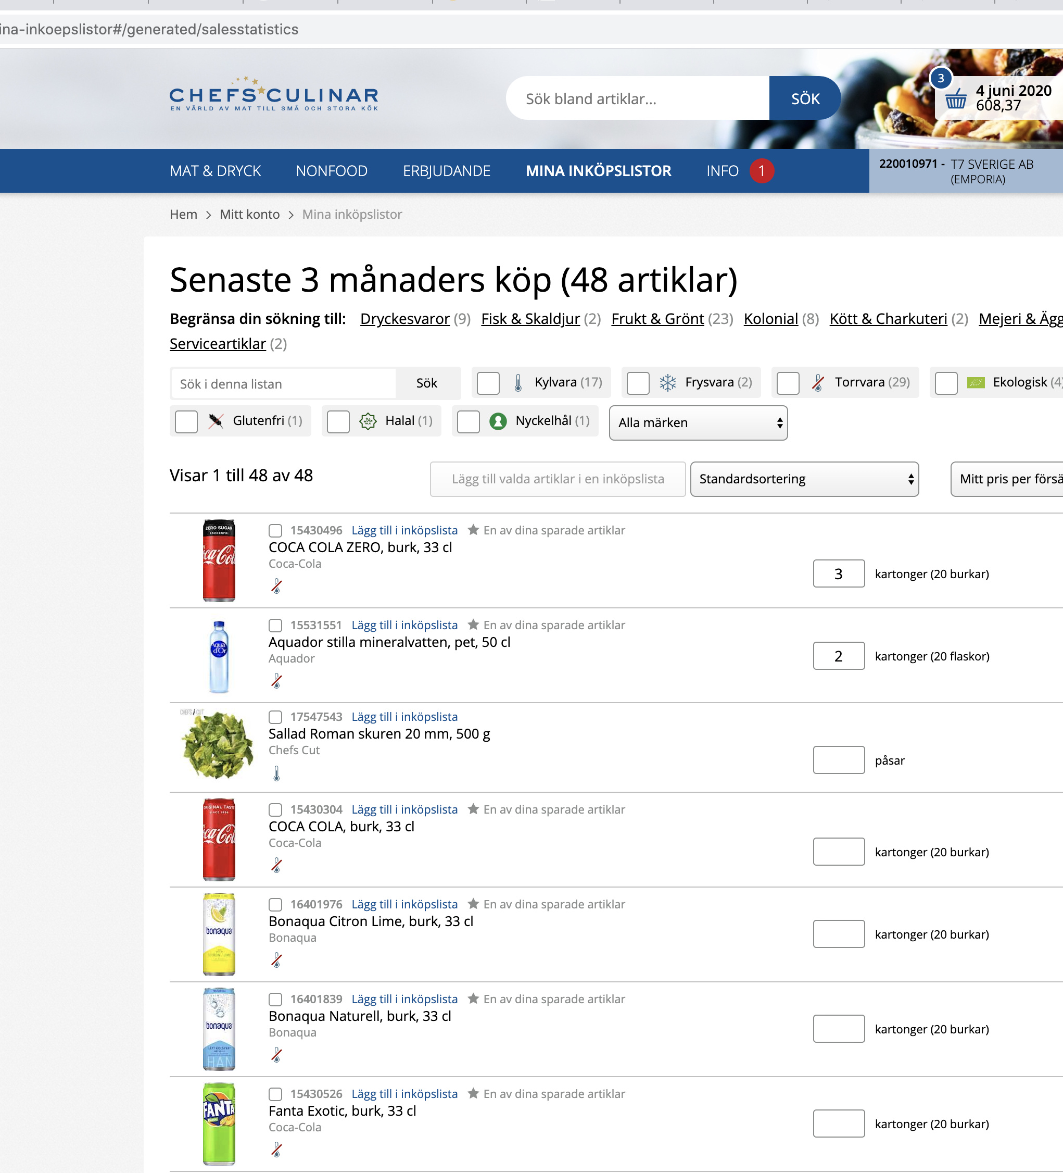1063x1173 pixels.
Task: Enable the Frysvara filter checkbox
Action: point(638,383)
